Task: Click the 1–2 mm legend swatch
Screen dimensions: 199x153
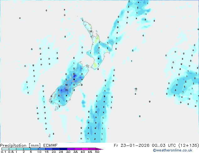Action: point(20,149)
